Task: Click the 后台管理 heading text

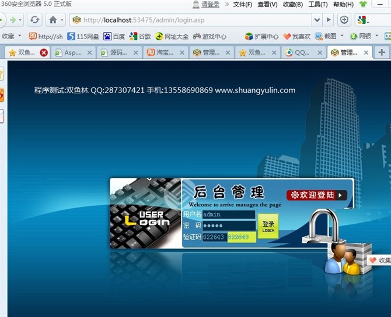Action: click(229, 192)
